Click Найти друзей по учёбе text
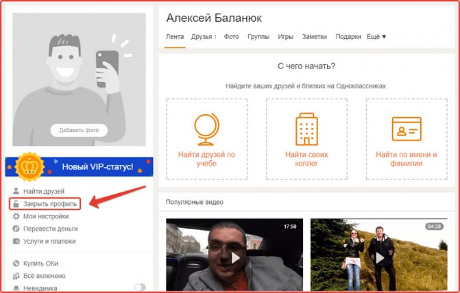The width and height of the screenshot is (460, 293). pyautogui.click(x=206, y=159)
